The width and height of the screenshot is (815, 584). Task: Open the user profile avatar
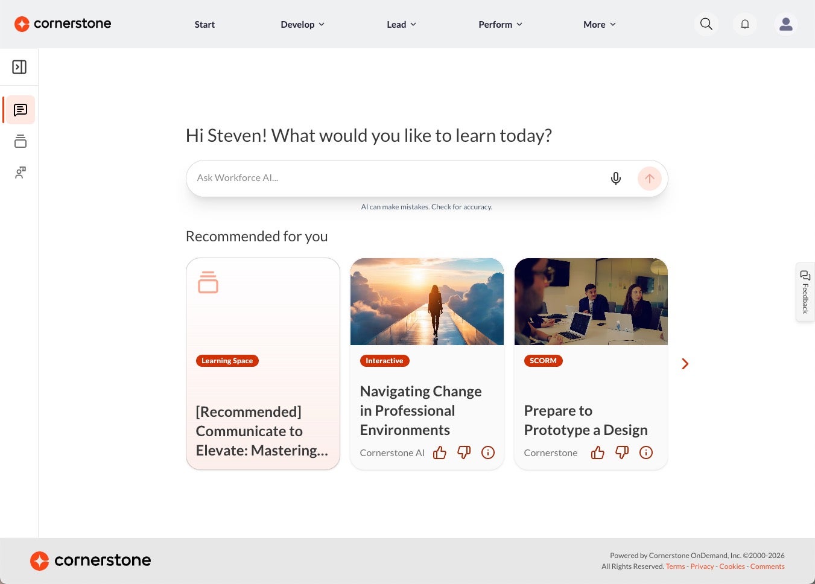786,24
